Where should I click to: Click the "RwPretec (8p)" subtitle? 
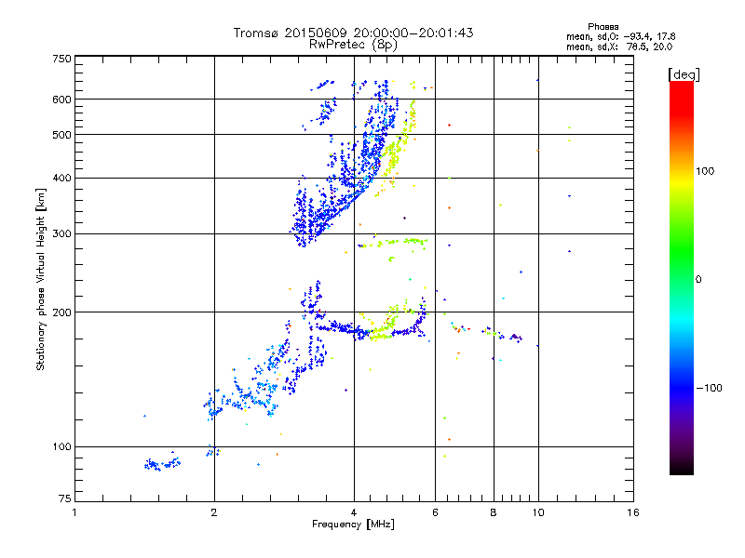(353, 45)
